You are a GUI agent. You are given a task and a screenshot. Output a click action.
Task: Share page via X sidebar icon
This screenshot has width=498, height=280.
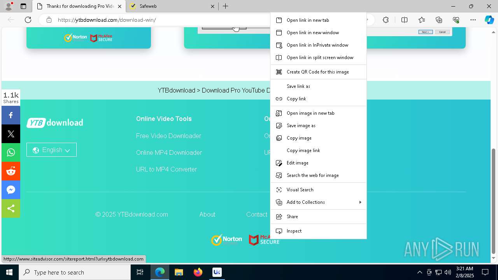pos(11,134)
